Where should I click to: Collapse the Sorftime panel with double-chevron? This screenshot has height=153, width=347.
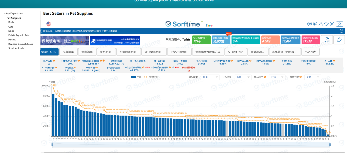point(339,24)
